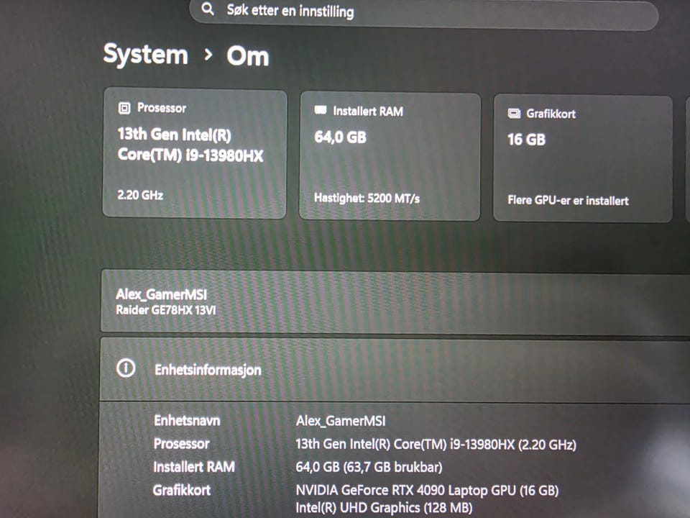This screenshot has height=518, width=690.
Task: Go back to System in breadcrumb
Action: click(146, 55)
